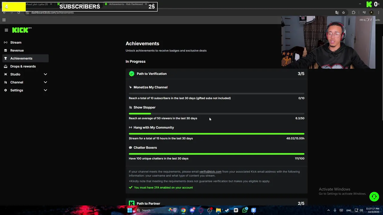Click the Chatter Boxes chat bubble icon
This screenshot has height=215, width=383.
pyautogui.click(x=130, y=148)
